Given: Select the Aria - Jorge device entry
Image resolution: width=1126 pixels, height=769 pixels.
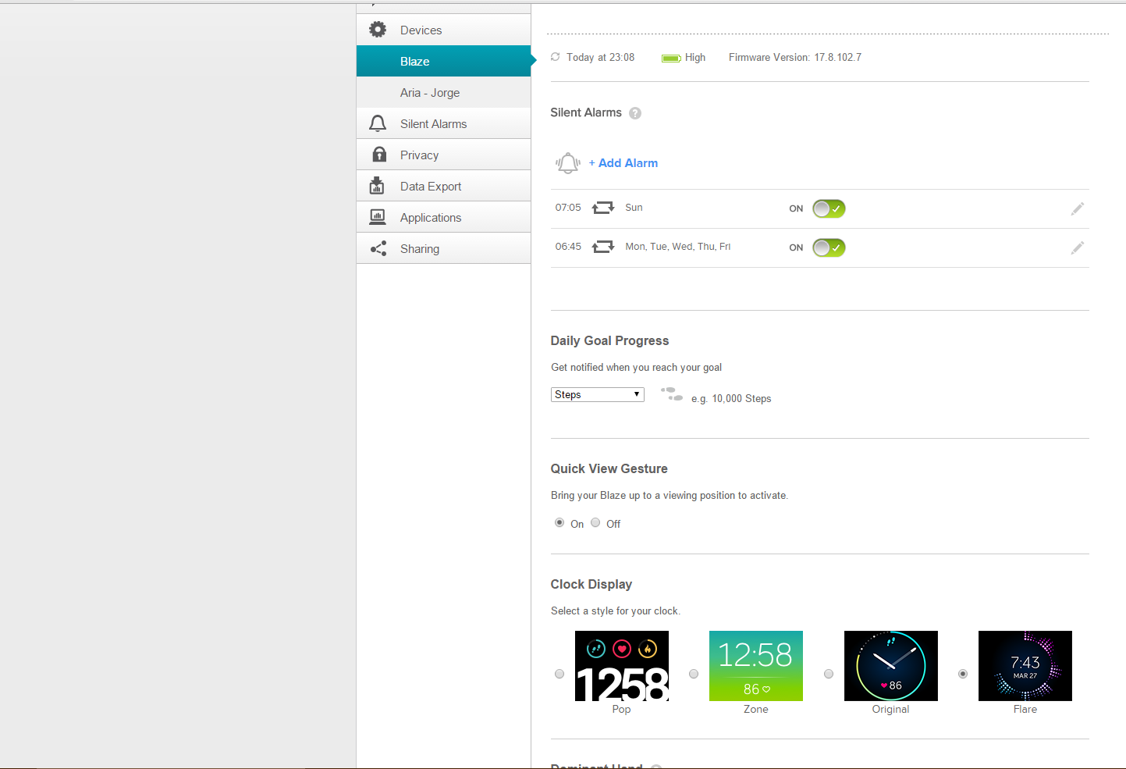Looking at the screenshot, I should pos(443,92).
